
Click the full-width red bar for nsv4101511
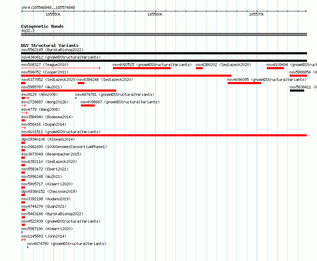[x=164, y=135]
